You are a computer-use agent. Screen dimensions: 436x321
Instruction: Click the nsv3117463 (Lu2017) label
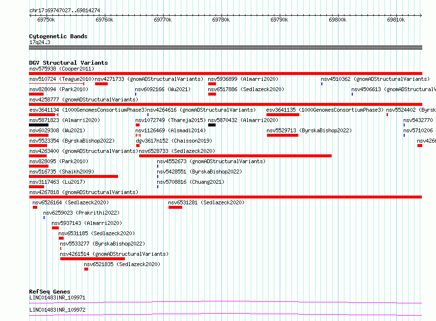click(57, 182)
